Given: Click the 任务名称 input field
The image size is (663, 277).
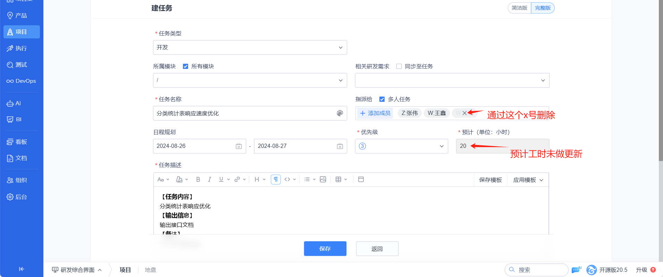Looking at the screenshot, I should tap(243, 113).
